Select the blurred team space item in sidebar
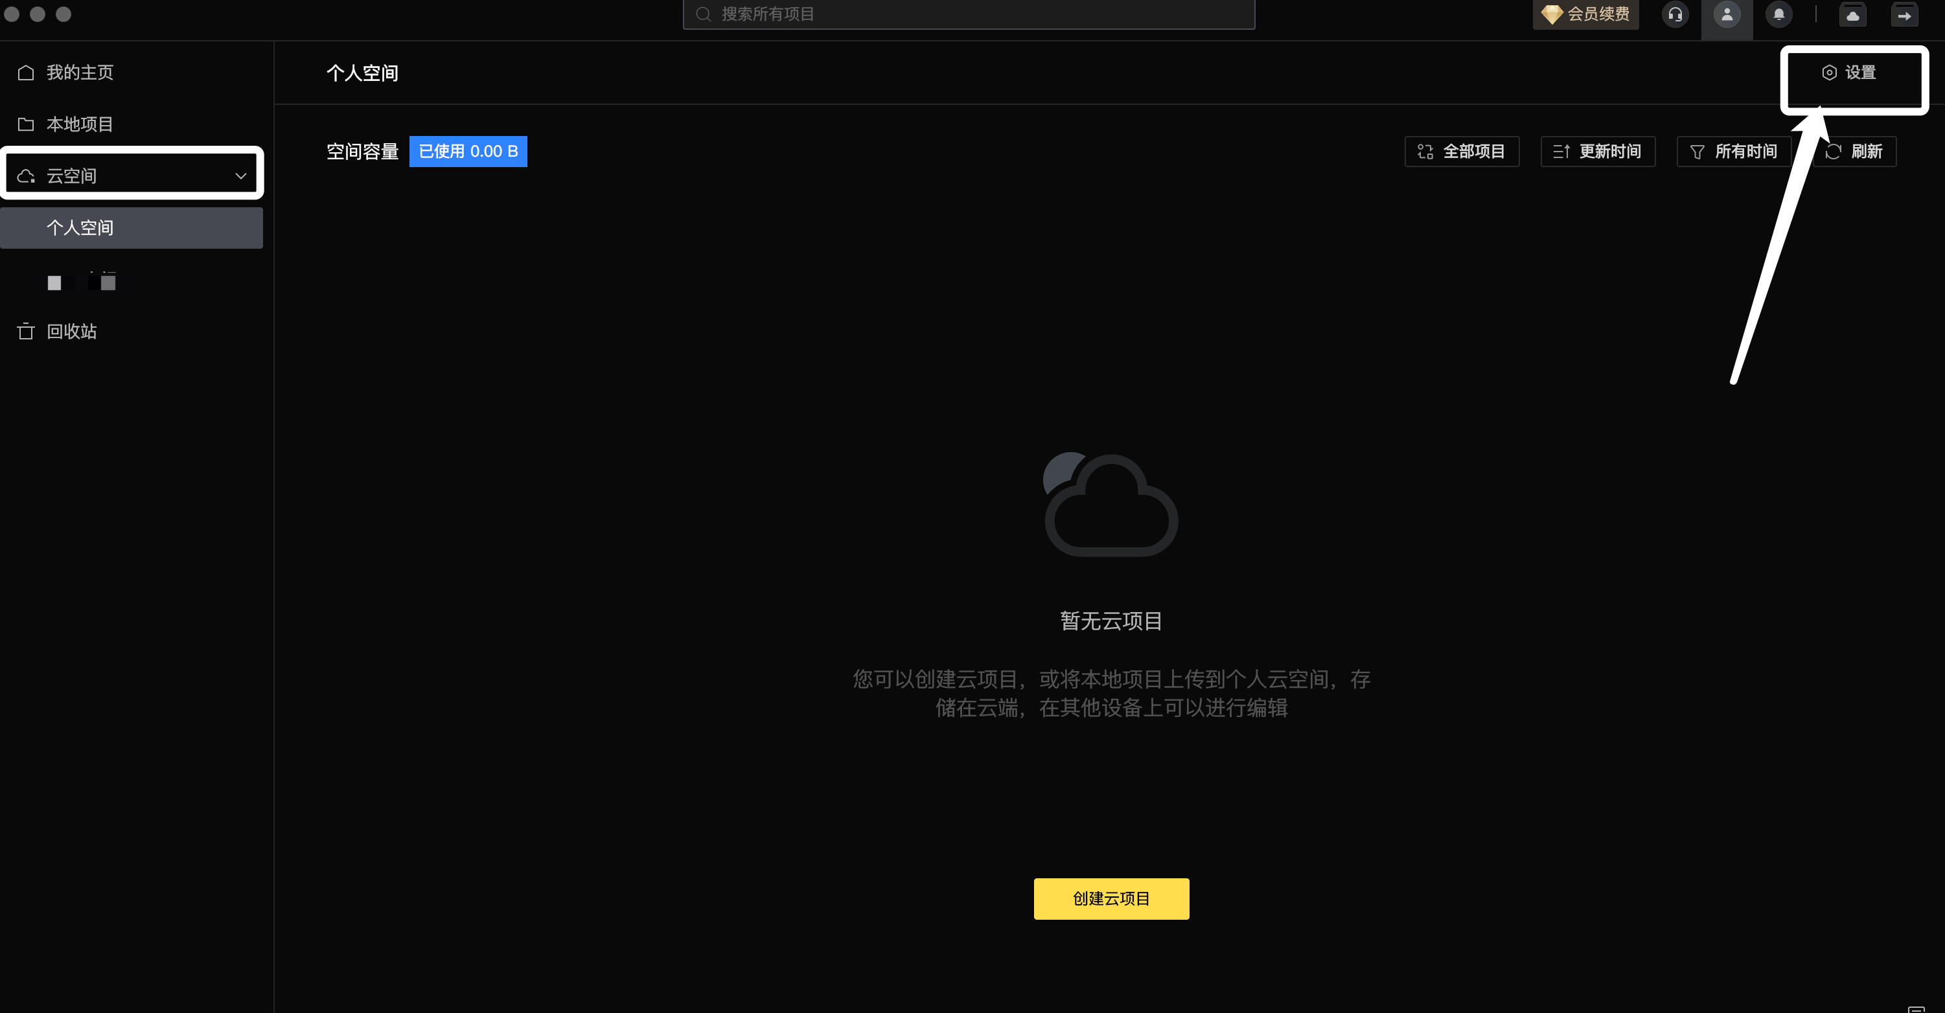The height and width of the screenshot is (1013, 1945). point(82,282)
